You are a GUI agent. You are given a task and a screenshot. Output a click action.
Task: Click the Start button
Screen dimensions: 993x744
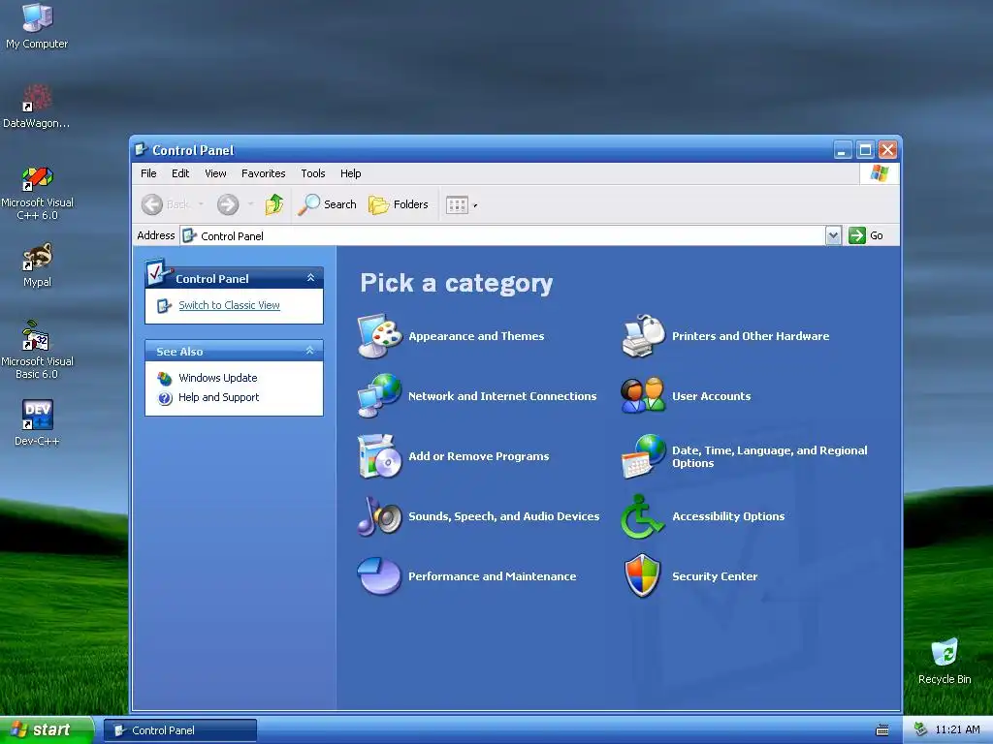tap(47, 729)
